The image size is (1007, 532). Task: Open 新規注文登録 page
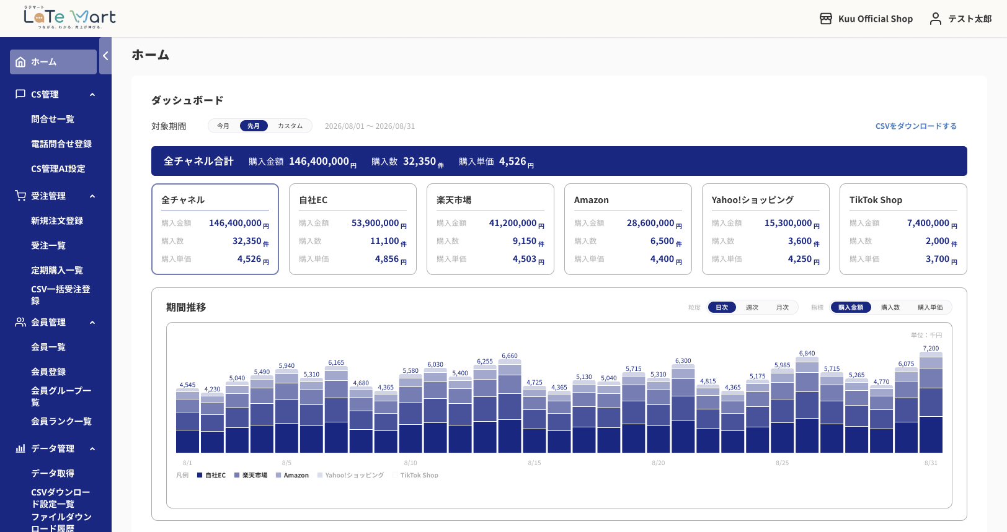point(57,220)
